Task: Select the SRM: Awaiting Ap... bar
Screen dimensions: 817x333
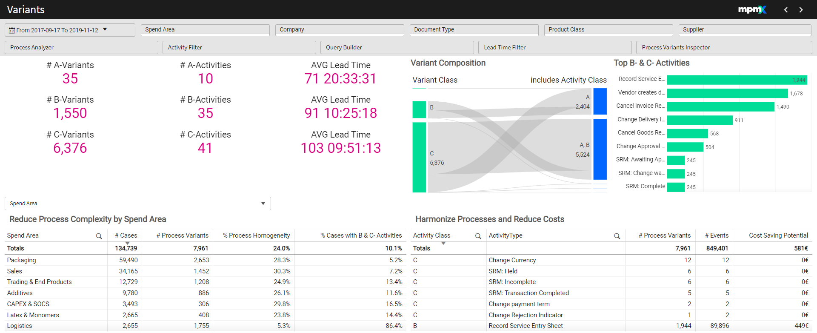Action: click(676, 160)
